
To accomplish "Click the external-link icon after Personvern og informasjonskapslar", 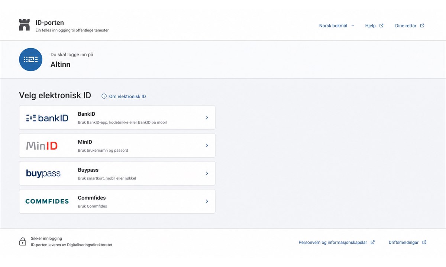I will pos(373,243).
